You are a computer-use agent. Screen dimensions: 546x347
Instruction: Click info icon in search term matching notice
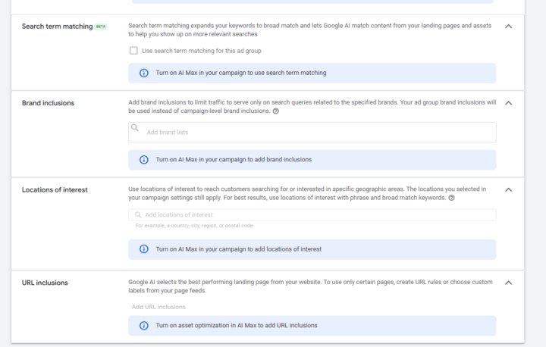coord(144,73)
